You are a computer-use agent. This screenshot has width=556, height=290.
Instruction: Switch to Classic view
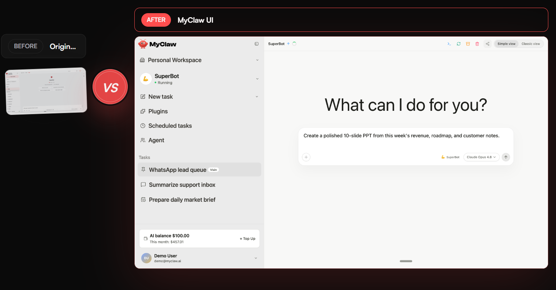(x=531, y=44)
